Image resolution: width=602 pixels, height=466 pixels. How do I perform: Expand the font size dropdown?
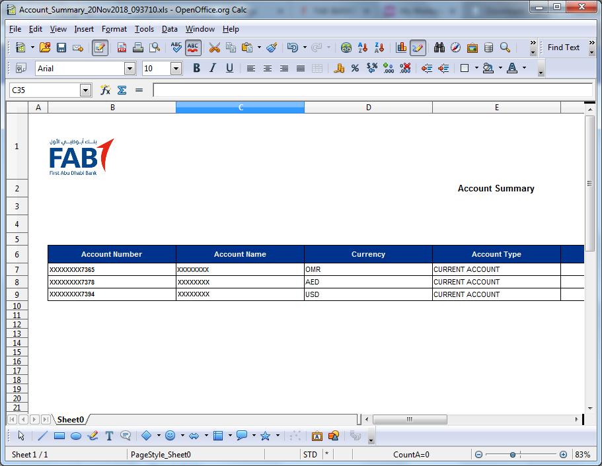pyautogui.click(x=176, y=69)
